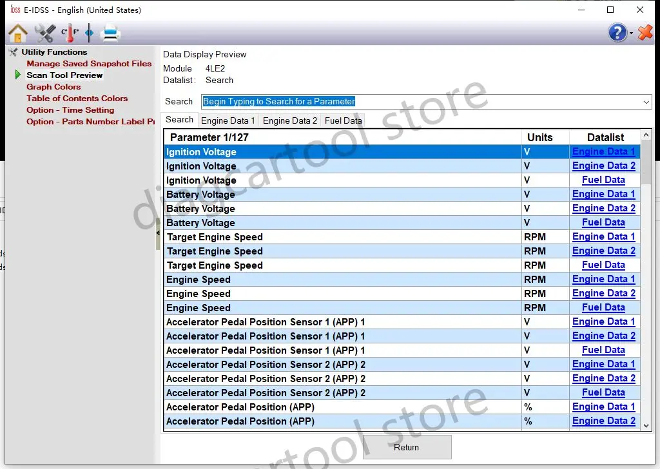Expand the Search parameter combo box arrow
Viewport: 660px width, 469px height.
(646, 102)
